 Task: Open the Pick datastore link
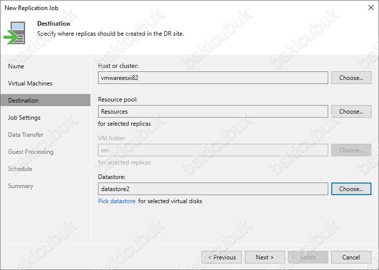point(117,201)
